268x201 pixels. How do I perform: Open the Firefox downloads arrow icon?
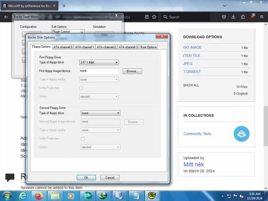[233, 17]
